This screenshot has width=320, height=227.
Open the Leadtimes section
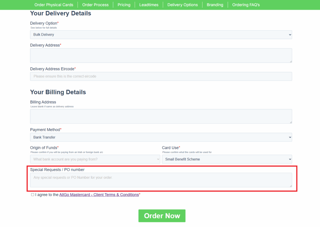(x=149, y=5)
